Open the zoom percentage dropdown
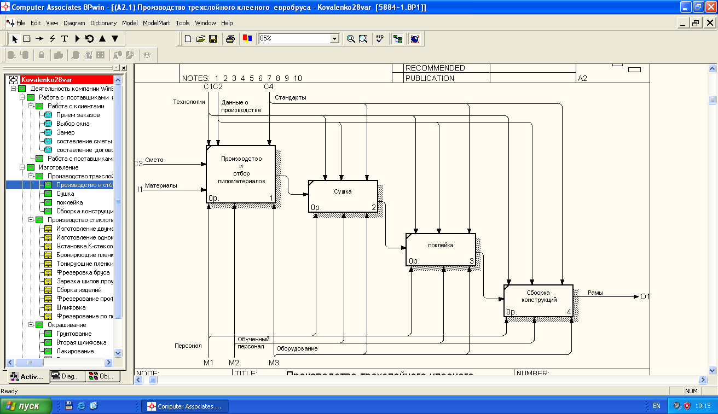 pos(334,39)
